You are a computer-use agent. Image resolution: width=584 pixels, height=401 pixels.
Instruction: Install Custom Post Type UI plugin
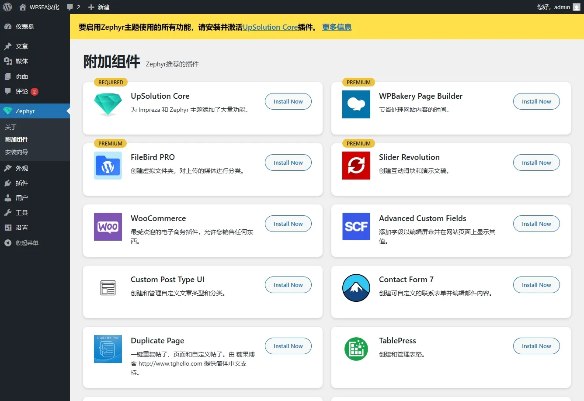click(x=288, y=285)
